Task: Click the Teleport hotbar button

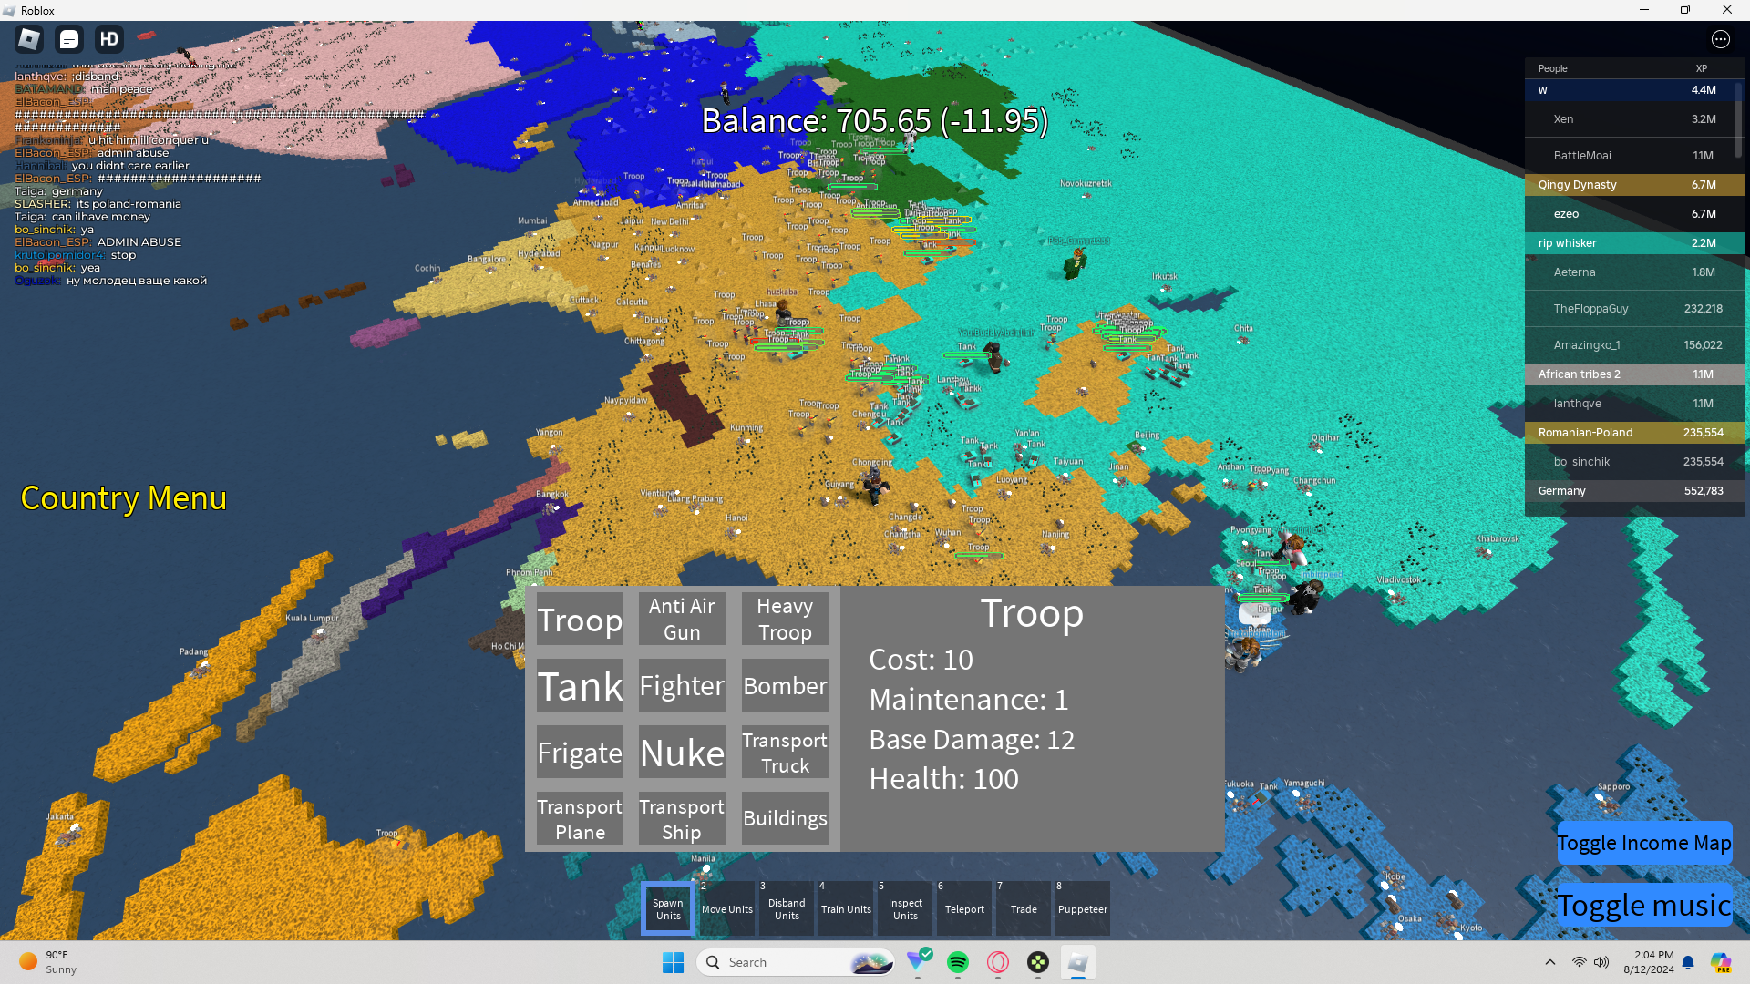Action: click(x=964, y=908)
